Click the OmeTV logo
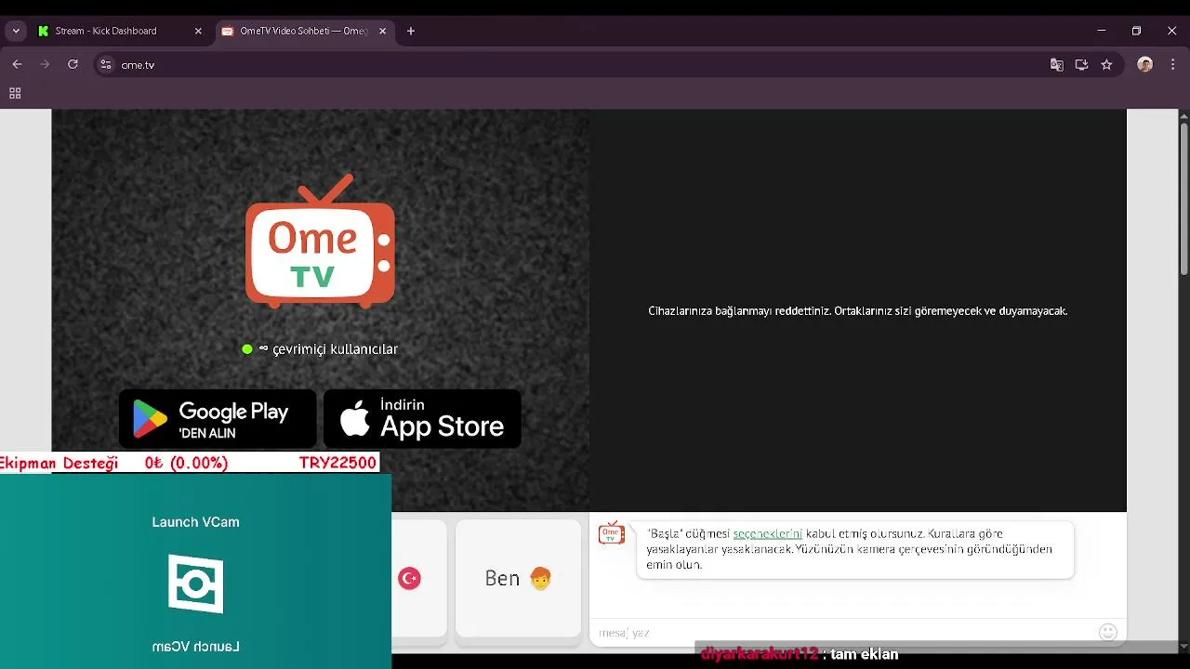 point(321,241)
